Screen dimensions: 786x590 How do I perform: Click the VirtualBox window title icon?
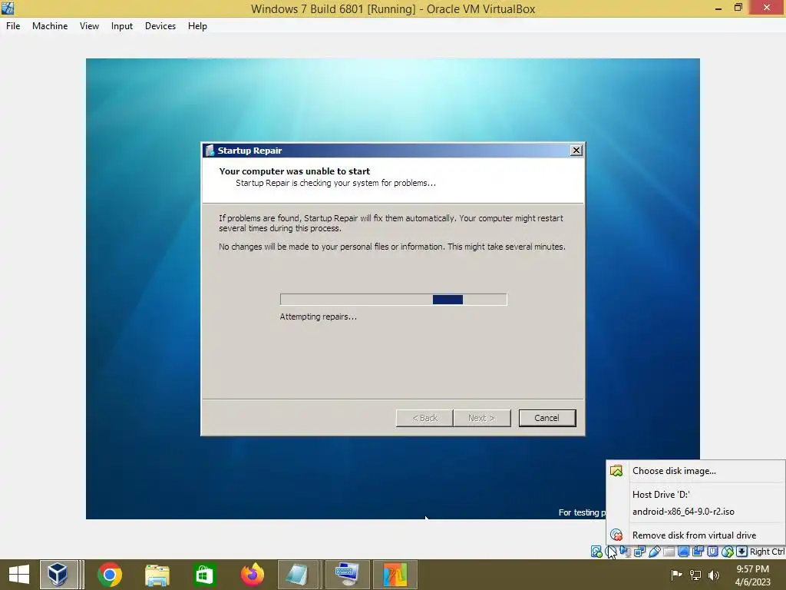point(8,8)
